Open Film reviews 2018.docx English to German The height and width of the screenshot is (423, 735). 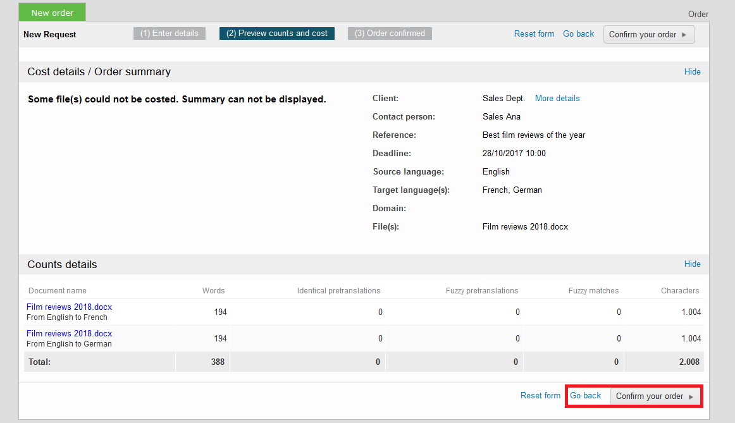(69, 334)
